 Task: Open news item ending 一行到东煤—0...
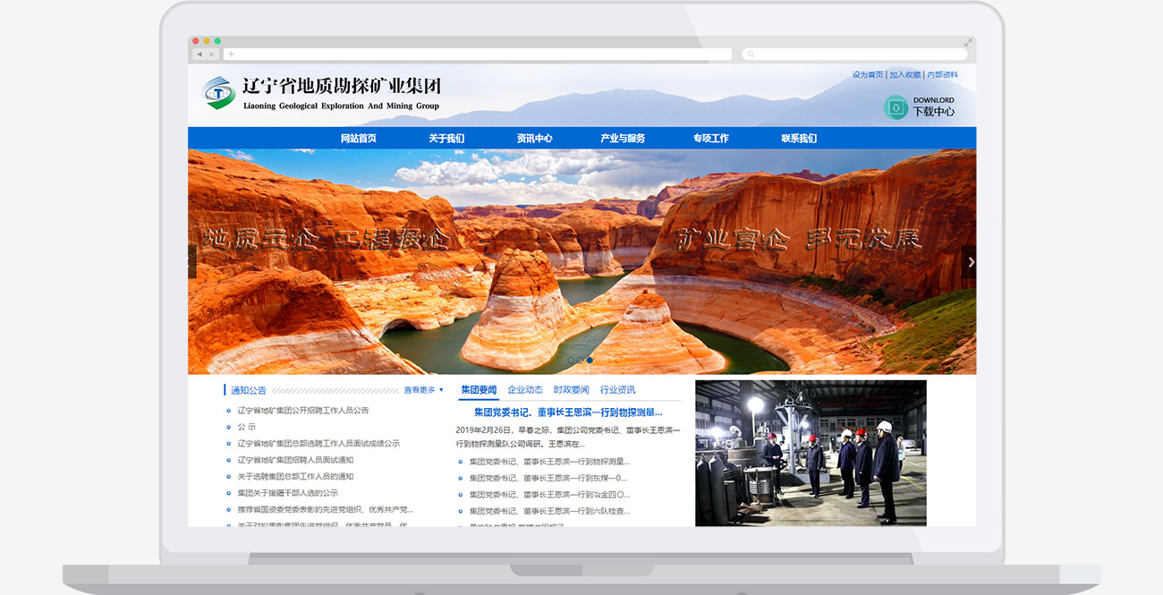548,478
